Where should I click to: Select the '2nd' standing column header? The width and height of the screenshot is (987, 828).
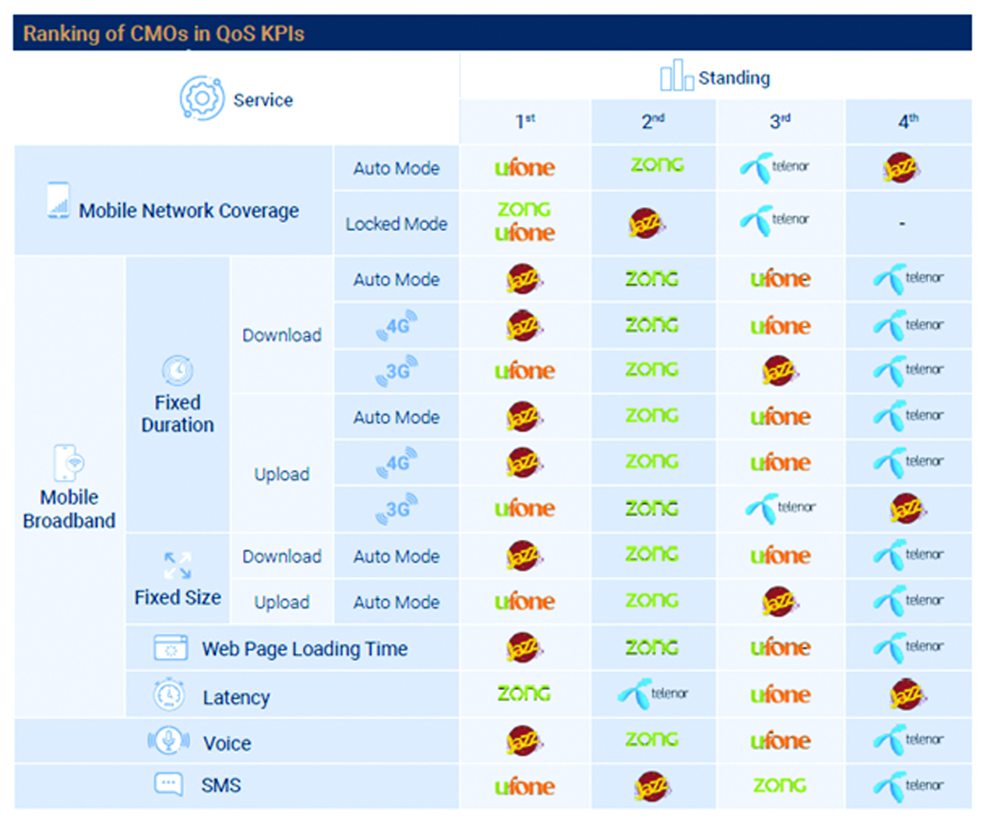pos(653,121)
